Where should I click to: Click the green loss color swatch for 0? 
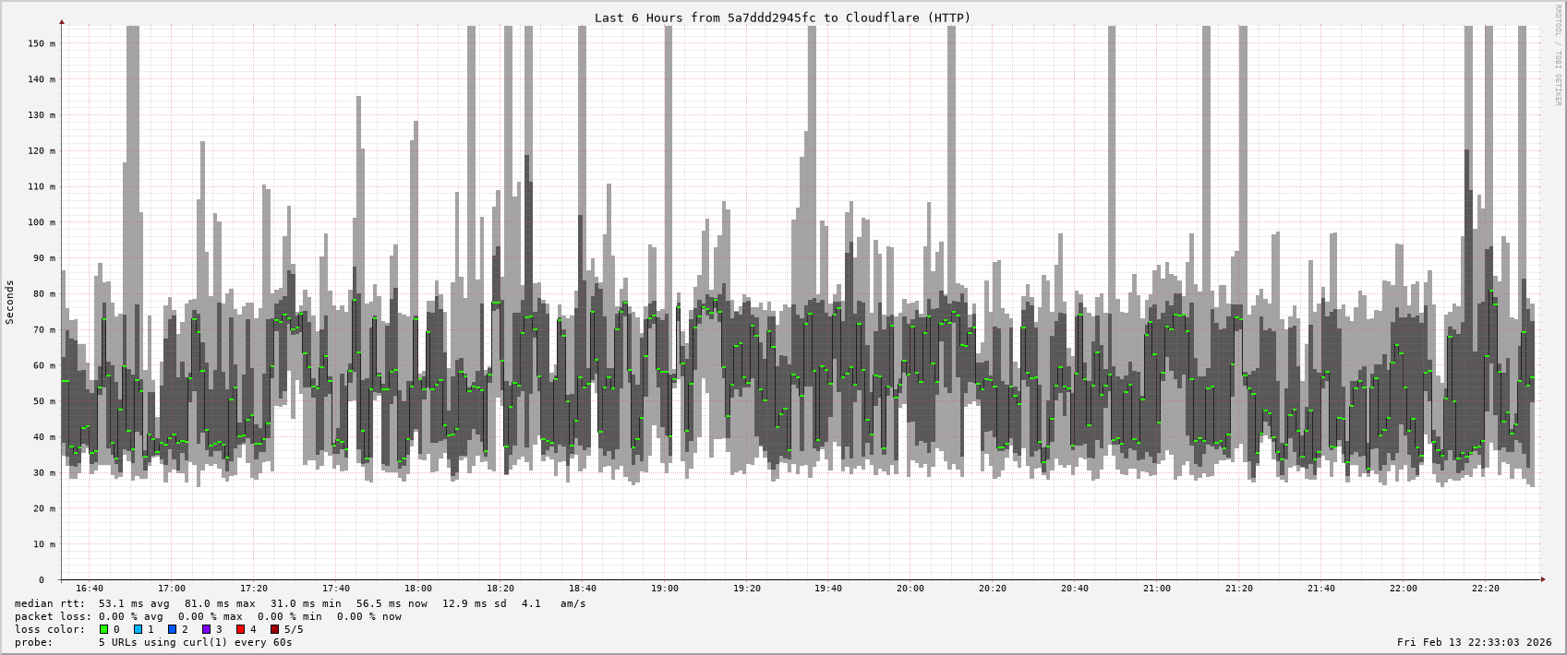pyautogui.click(x=103, y=629)
